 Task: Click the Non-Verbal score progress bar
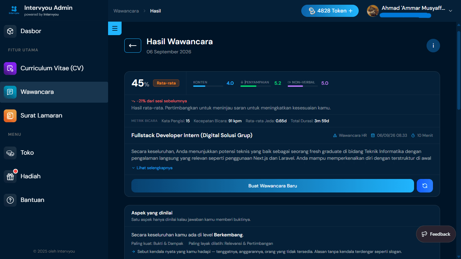[x=303, y=86]
